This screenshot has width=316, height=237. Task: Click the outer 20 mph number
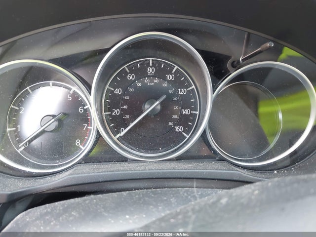(x=116, y=112)
